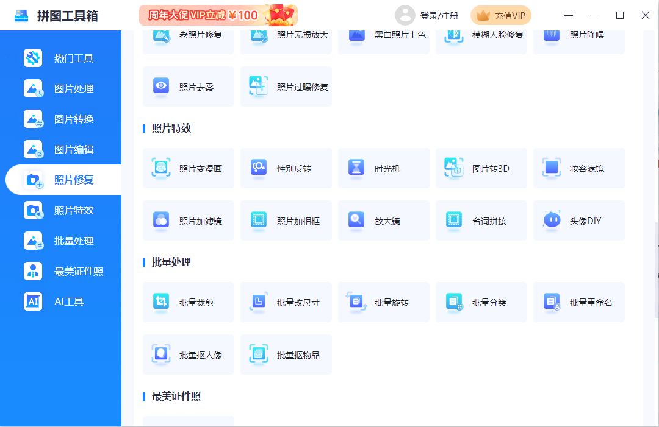
Task: Select the 照片加滤镜 filter icon
Action: click(161, 221)
